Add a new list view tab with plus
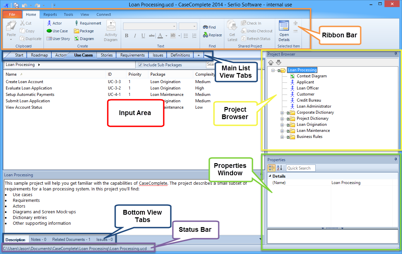The height and width of the screenshot is (254, 402). (198, 55)
